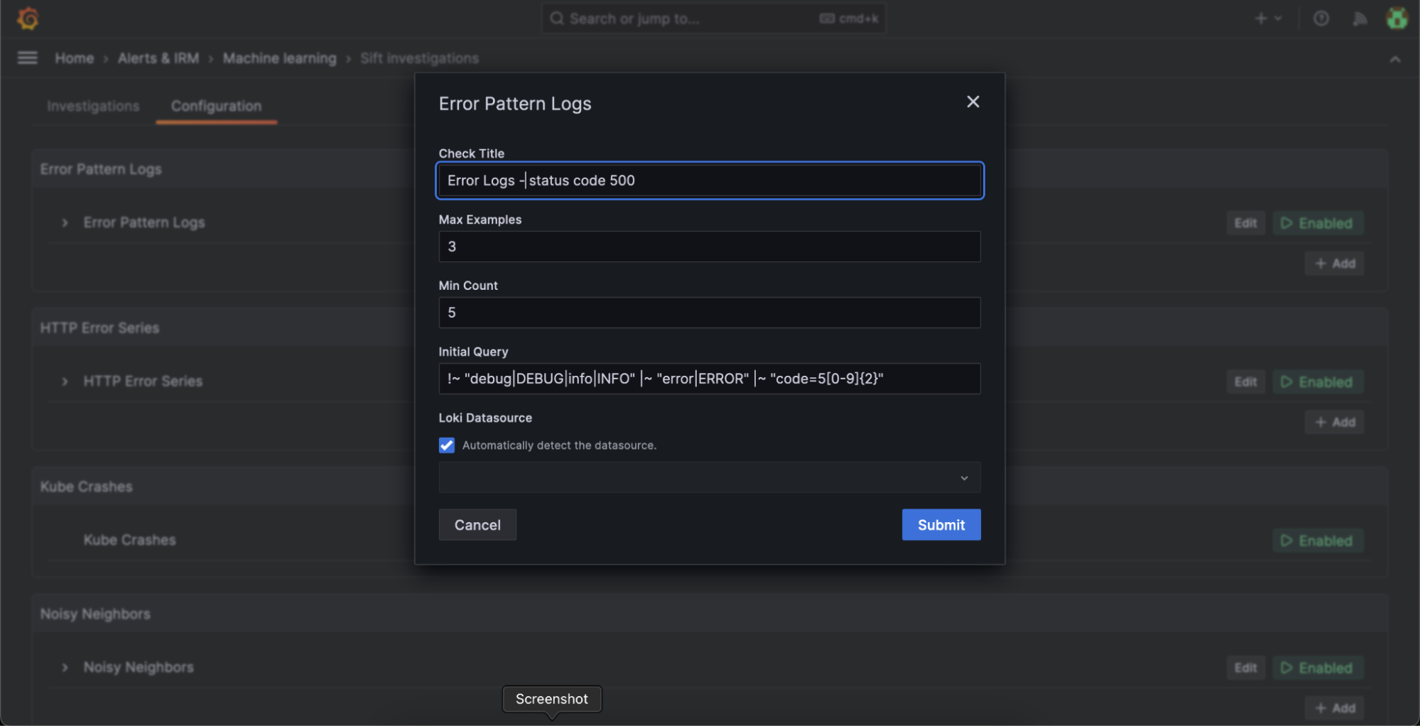1420x726 pixels.
Task: Collapse the breadcrumb bar using the caret icon
Action: tap(1394, 58)
